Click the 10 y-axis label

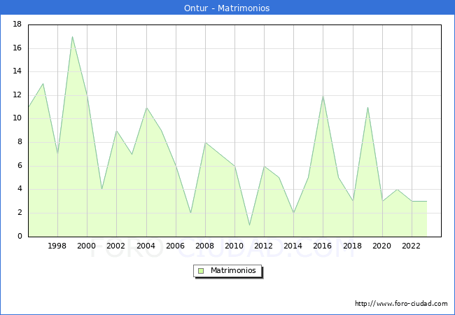17,119
